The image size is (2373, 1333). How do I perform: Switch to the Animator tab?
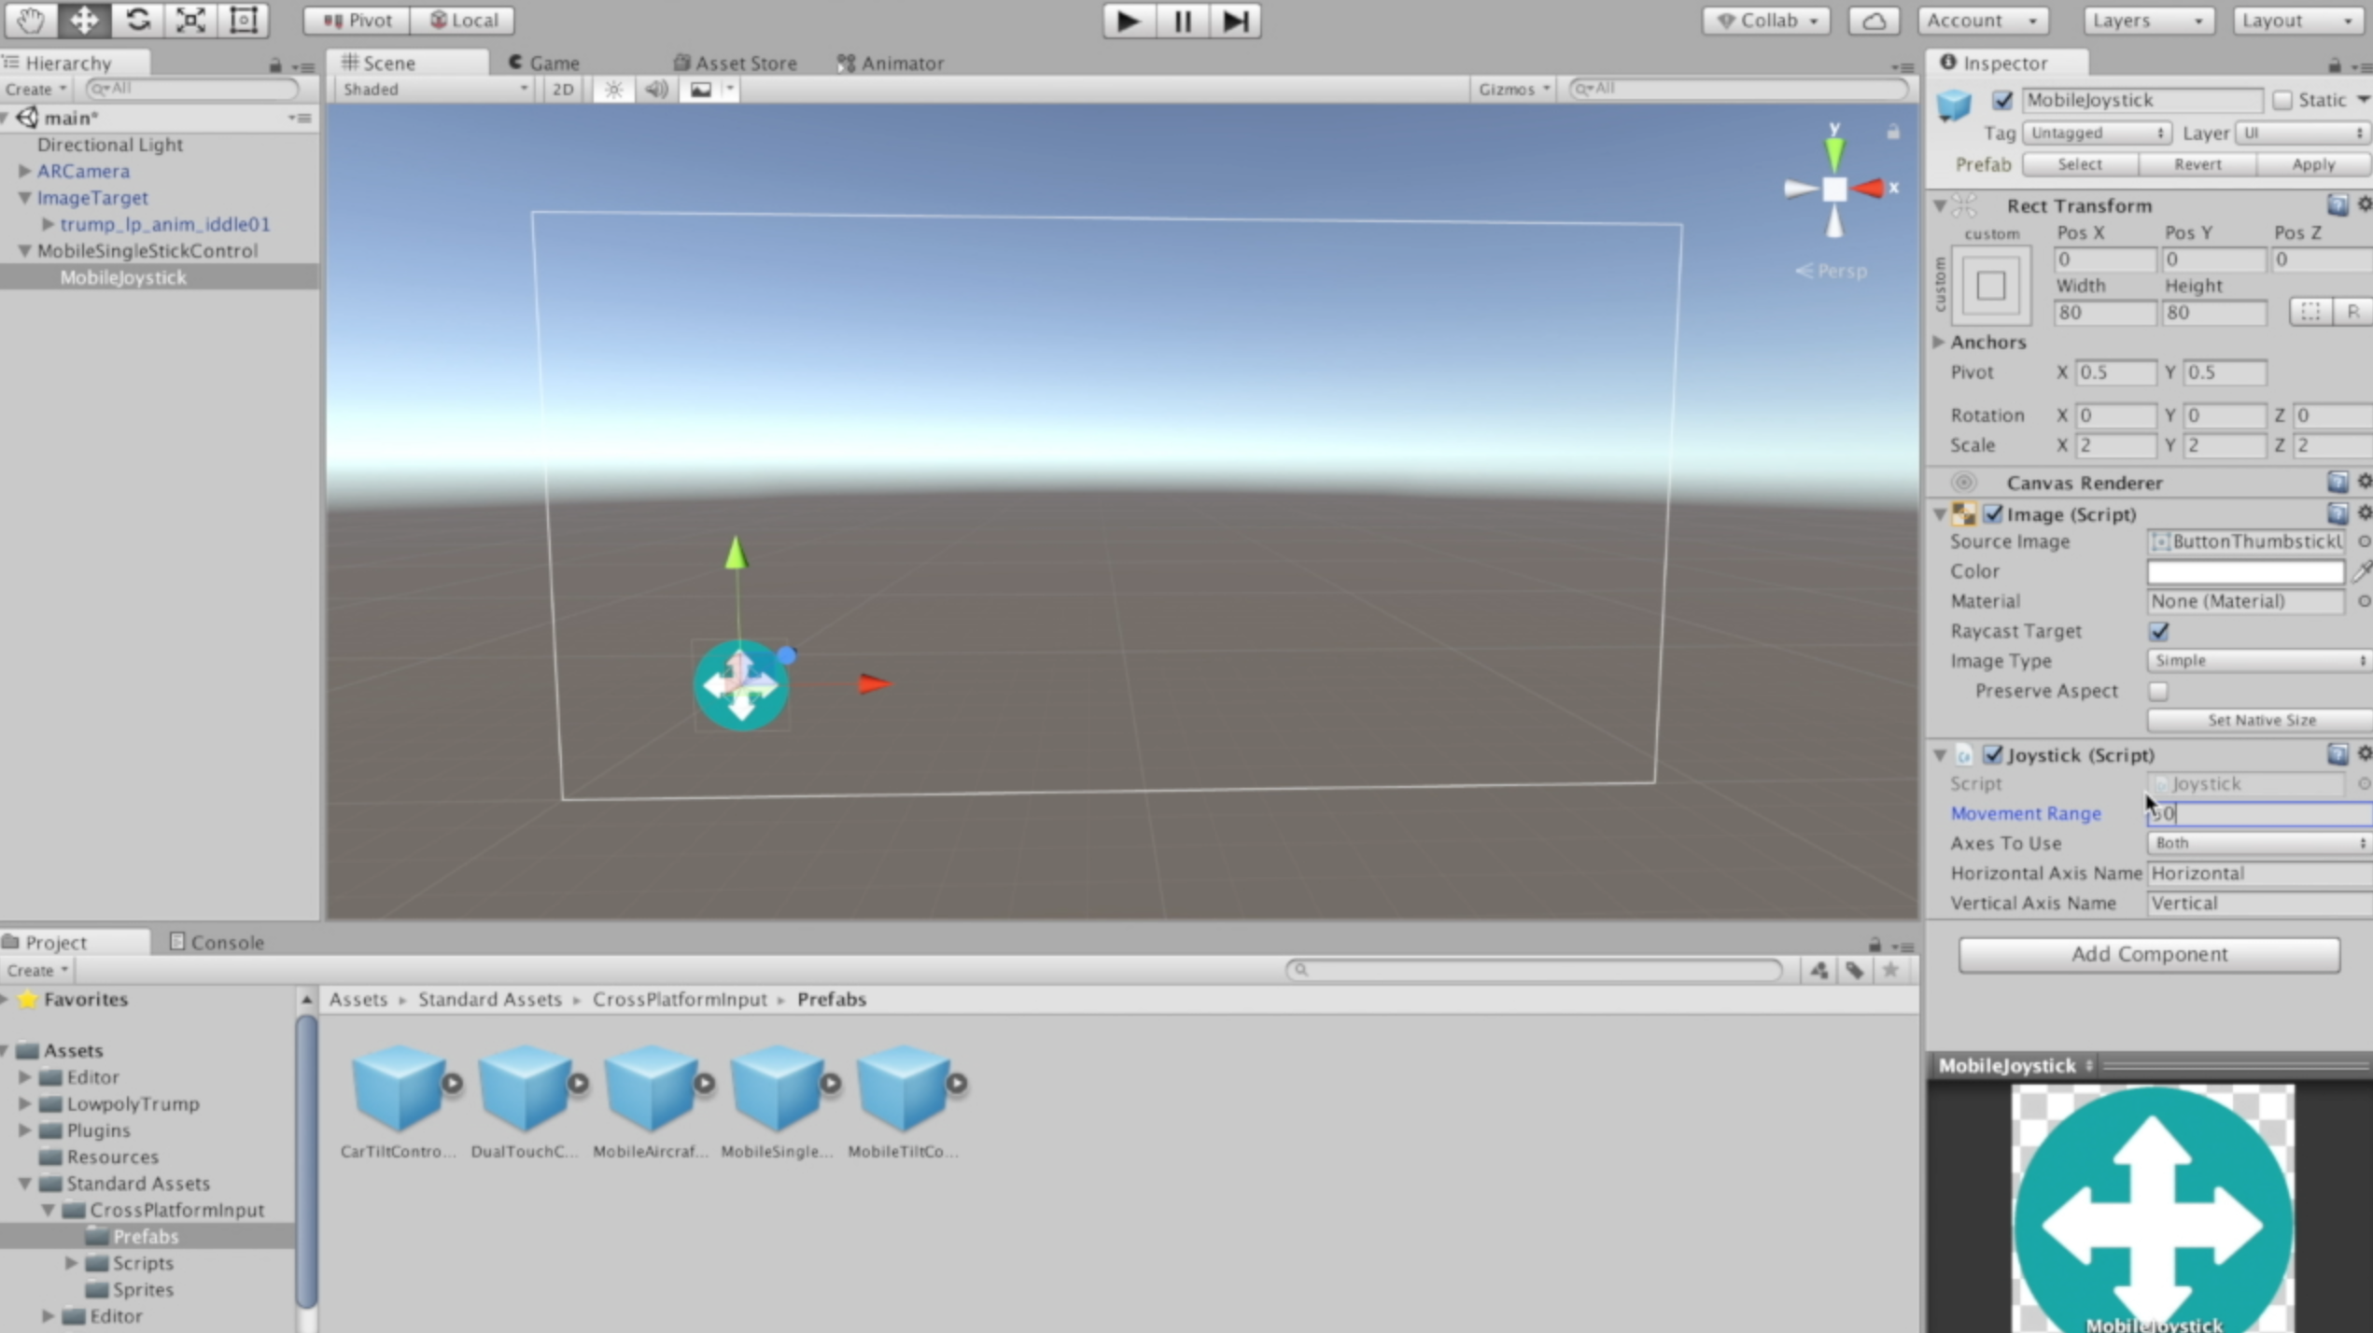point(901,62)
